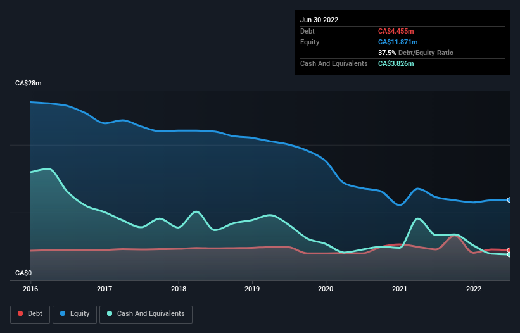This screenshot has width=520, height=333.
Task: Click the CA$4.455m debt value
Action: point(396,31)
